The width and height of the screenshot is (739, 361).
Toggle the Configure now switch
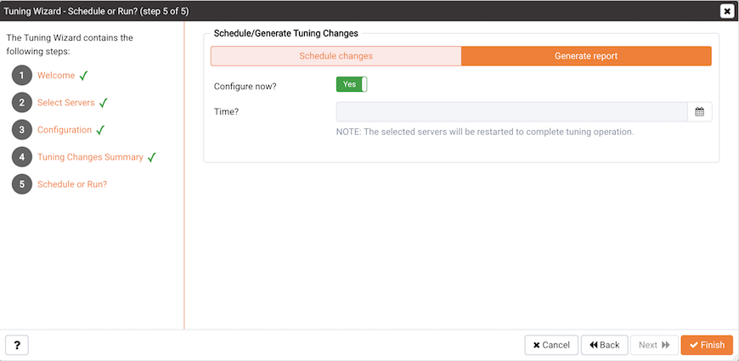[x=352, y=84]
